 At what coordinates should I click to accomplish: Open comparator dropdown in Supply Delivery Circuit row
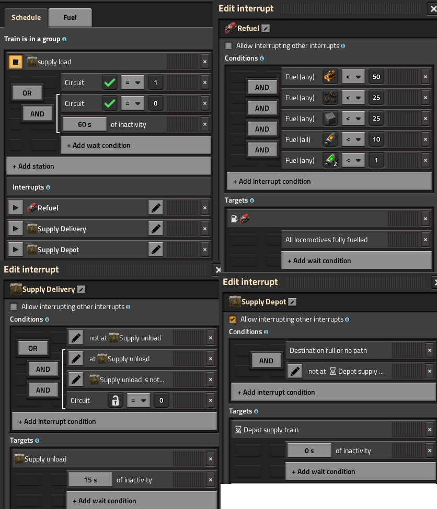(x=138, y=400)
